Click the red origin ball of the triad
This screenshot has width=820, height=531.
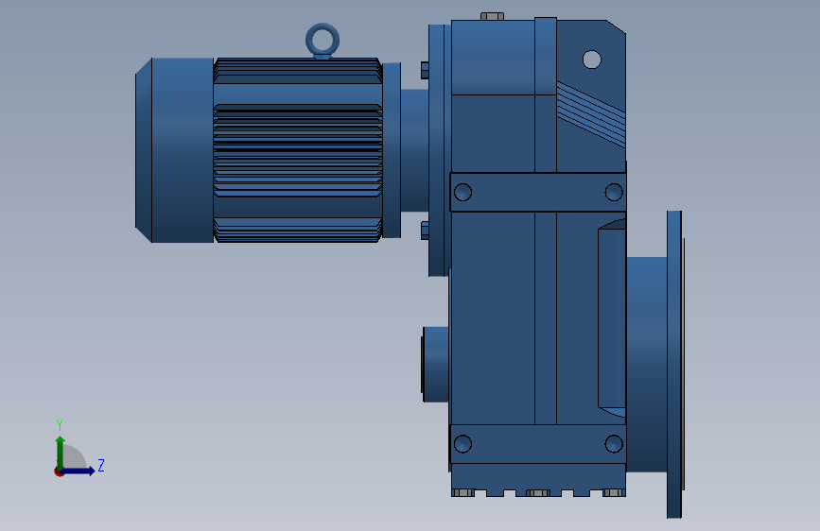[59, 471]
